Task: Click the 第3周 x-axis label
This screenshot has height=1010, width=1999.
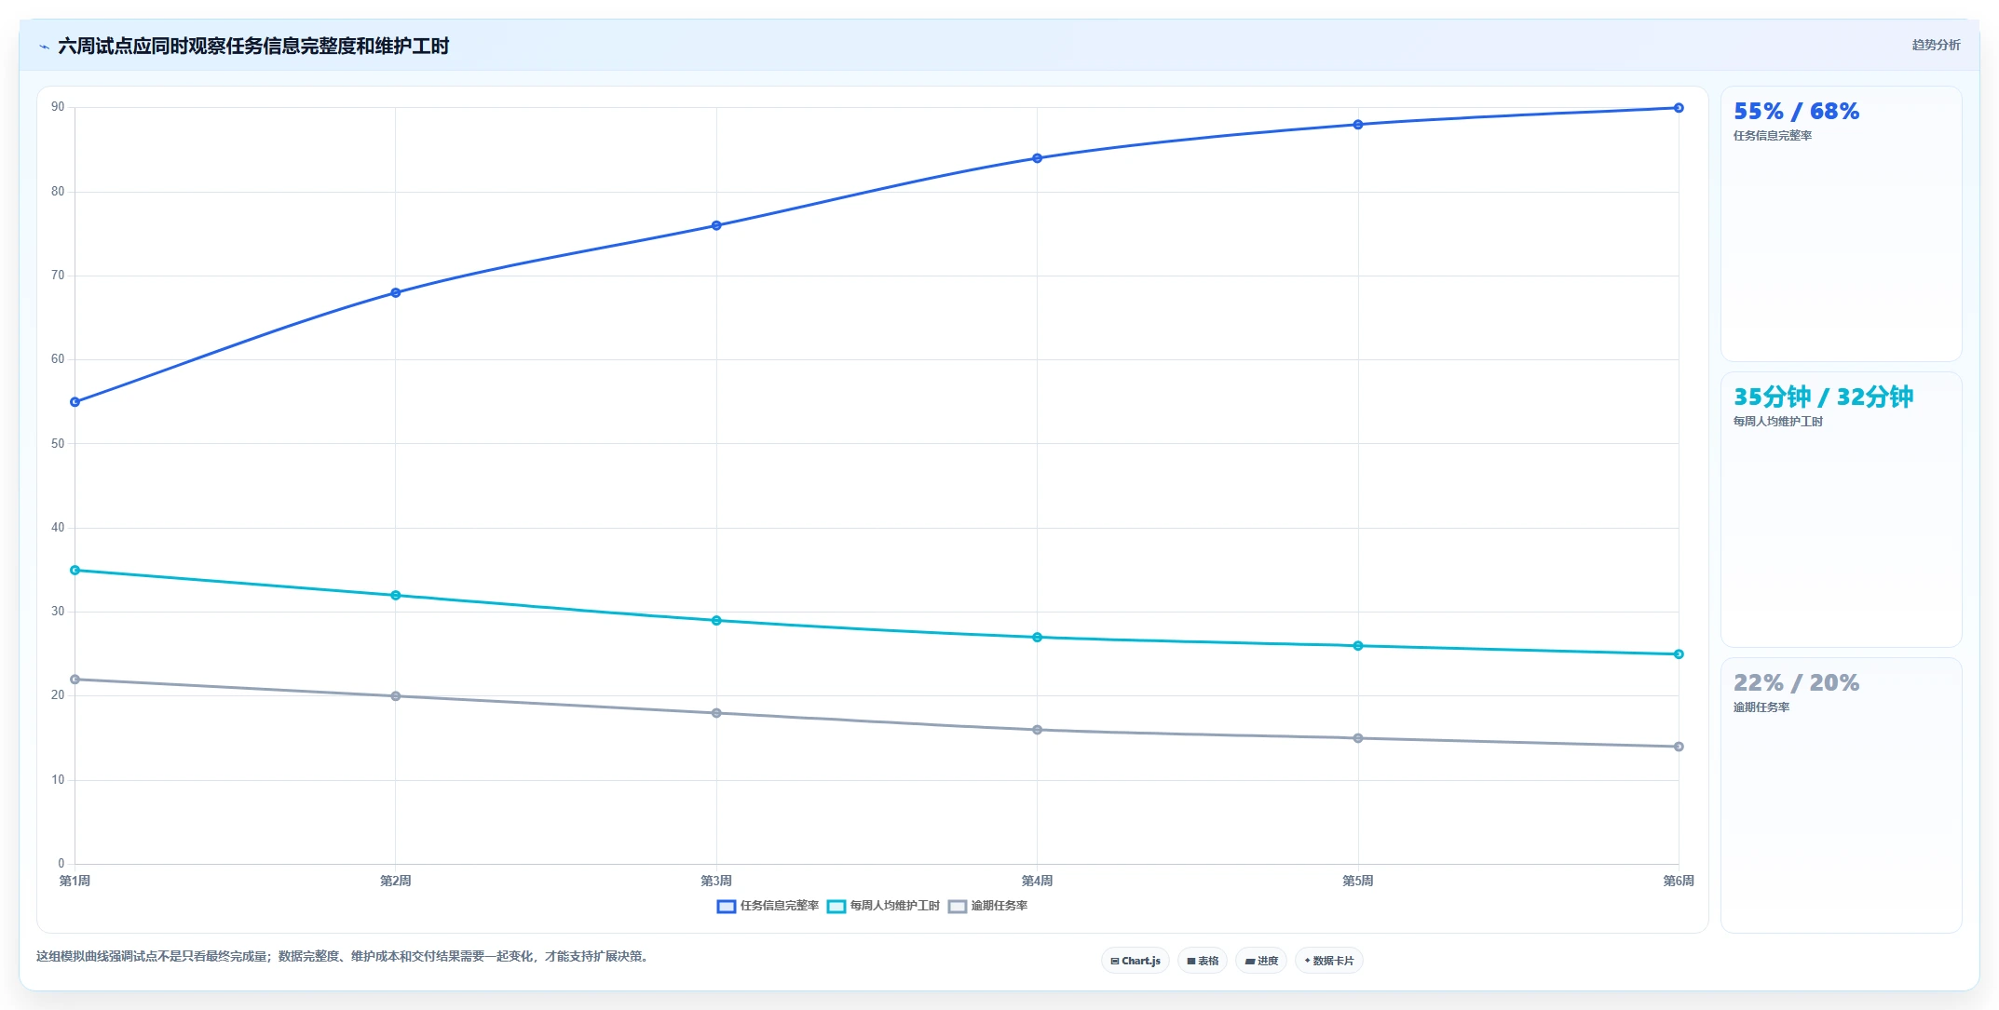Action: click(716, 881)
